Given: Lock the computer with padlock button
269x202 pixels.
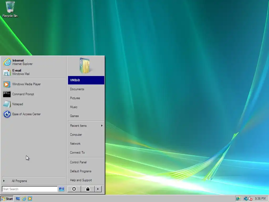Looking at the screenshot, I should [88, 189].
